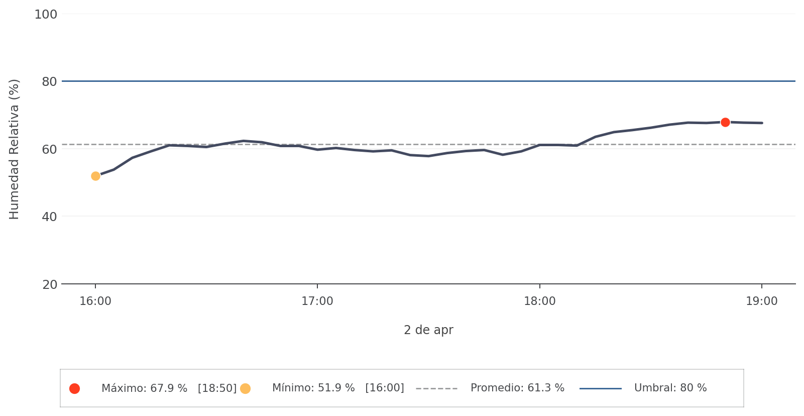804x416 pixels.
Task: Click the 18:00 x-axis tick label
Action: (x=540, y=301)
